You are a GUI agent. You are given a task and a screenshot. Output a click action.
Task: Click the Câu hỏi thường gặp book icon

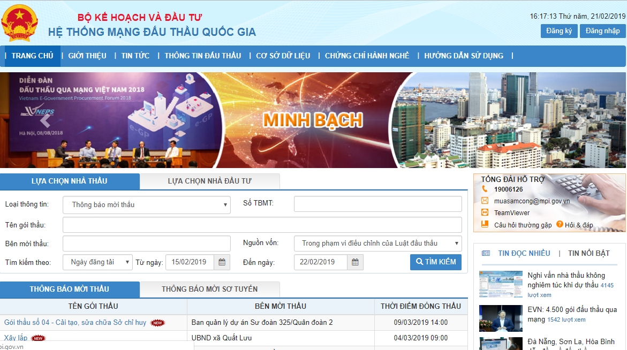pos(485,225)
